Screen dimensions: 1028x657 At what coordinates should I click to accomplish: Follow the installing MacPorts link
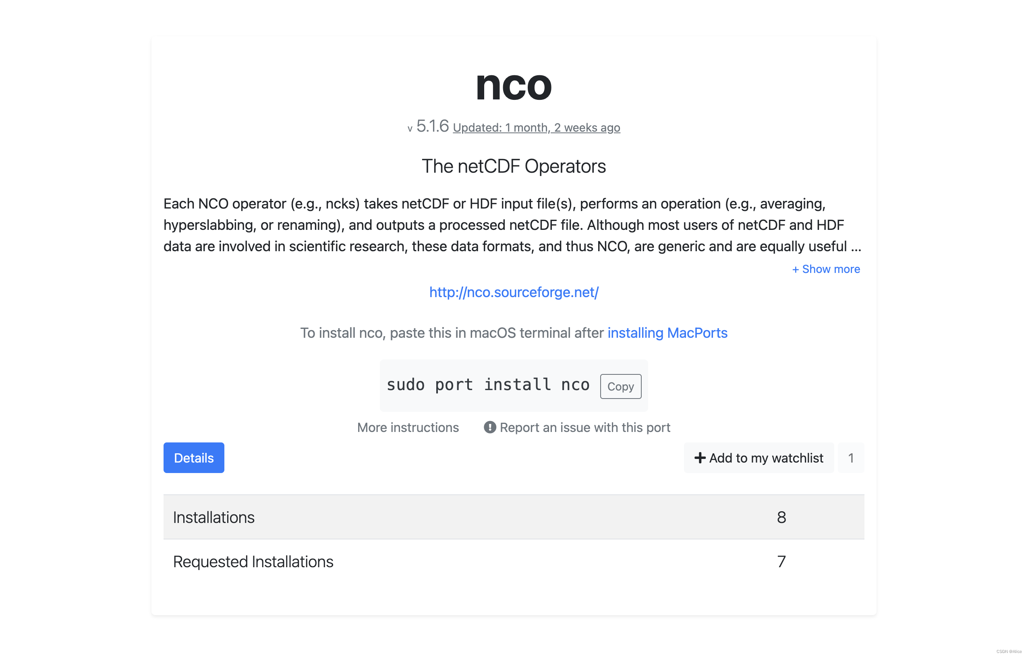(x=667, y=333)
